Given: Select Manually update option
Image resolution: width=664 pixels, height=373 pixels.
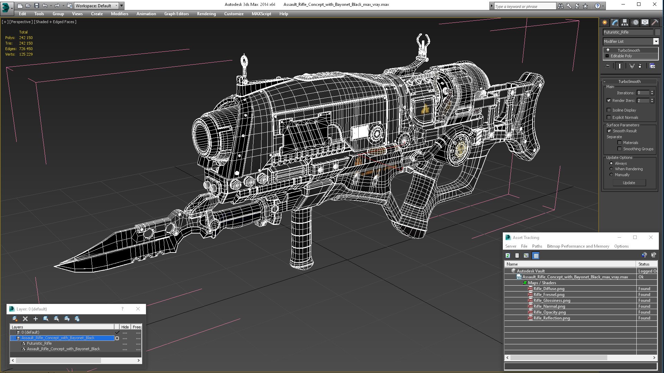Looking at the screenshot, I should pyautogui.click(x=611, y=175).
